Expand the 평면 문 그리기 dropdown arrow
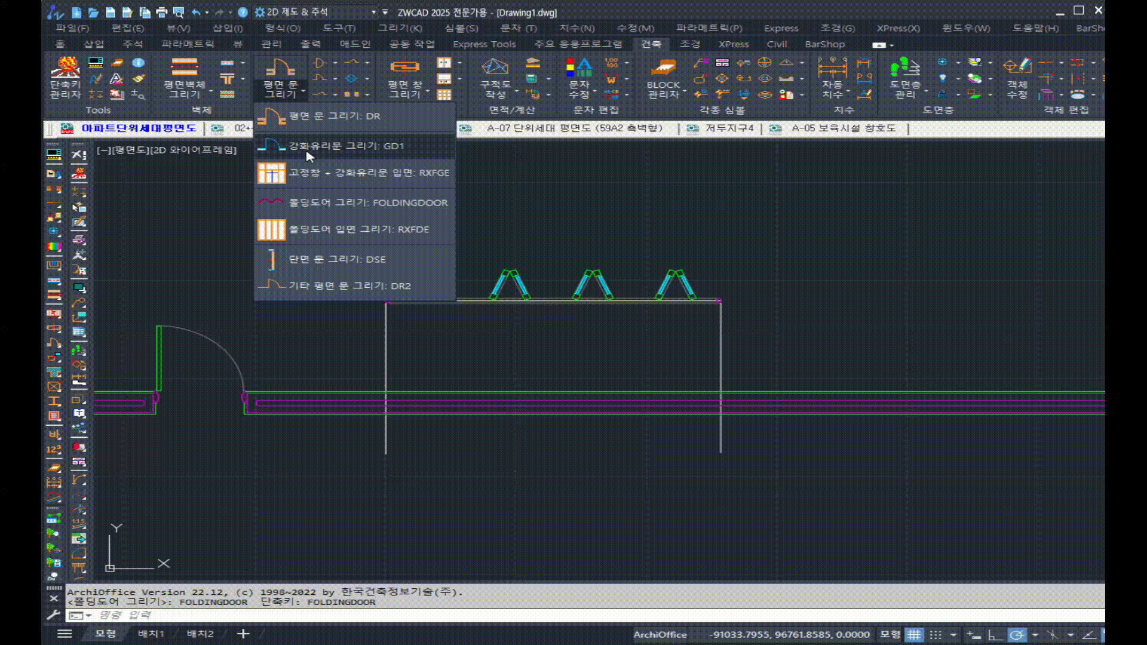 (x=303, y=92)
